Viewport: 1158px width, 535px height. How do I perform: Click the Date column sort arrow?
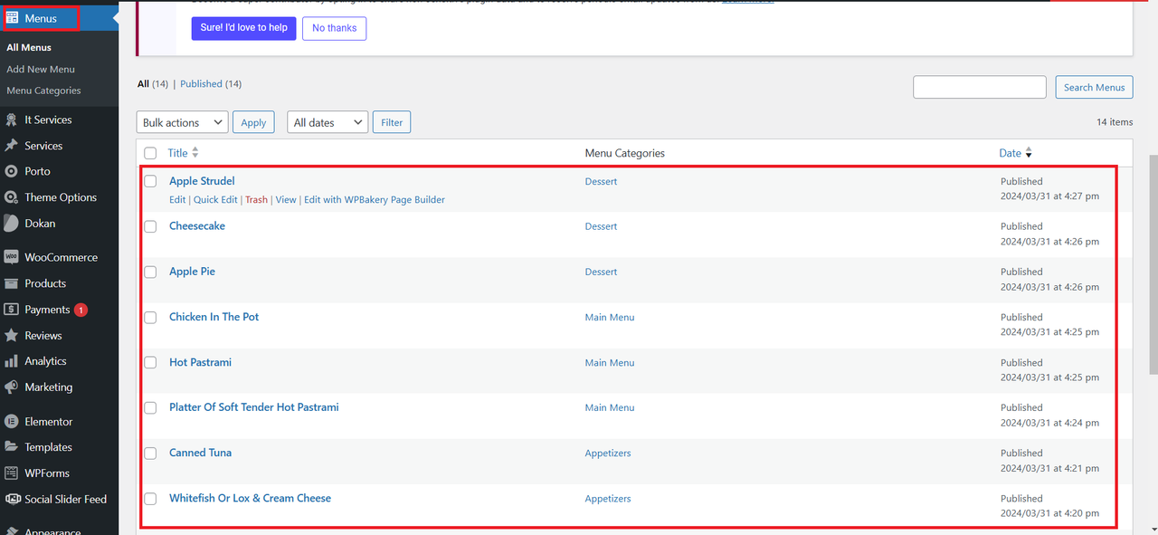pos(1029,154)
